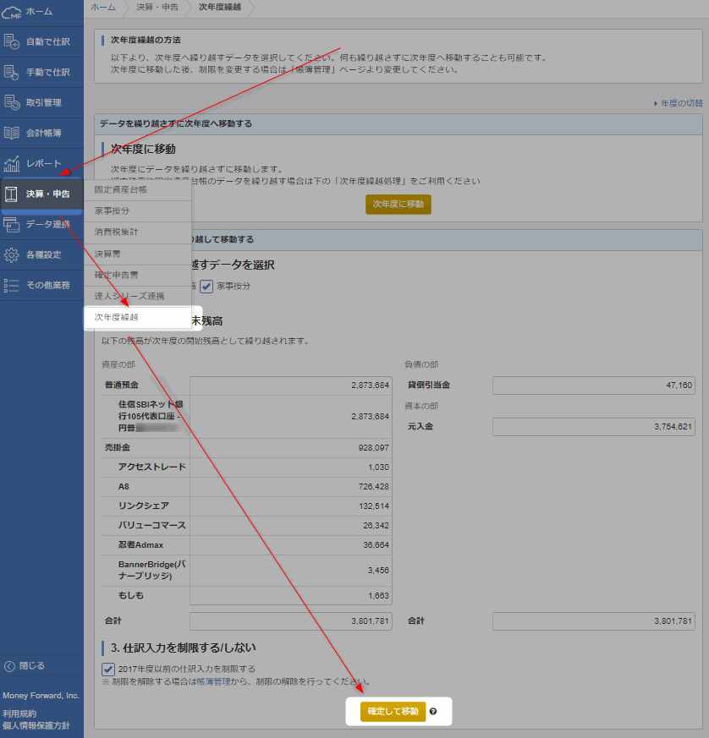Image resolution: width=709 pixels, height=738 pixels.
Task: Click the 取引管理 sidebar icon
Action: pos(12,102)
